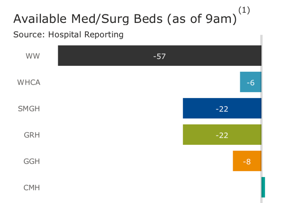
Task: Click the -57 data label
Action: [x=159, y=56]
